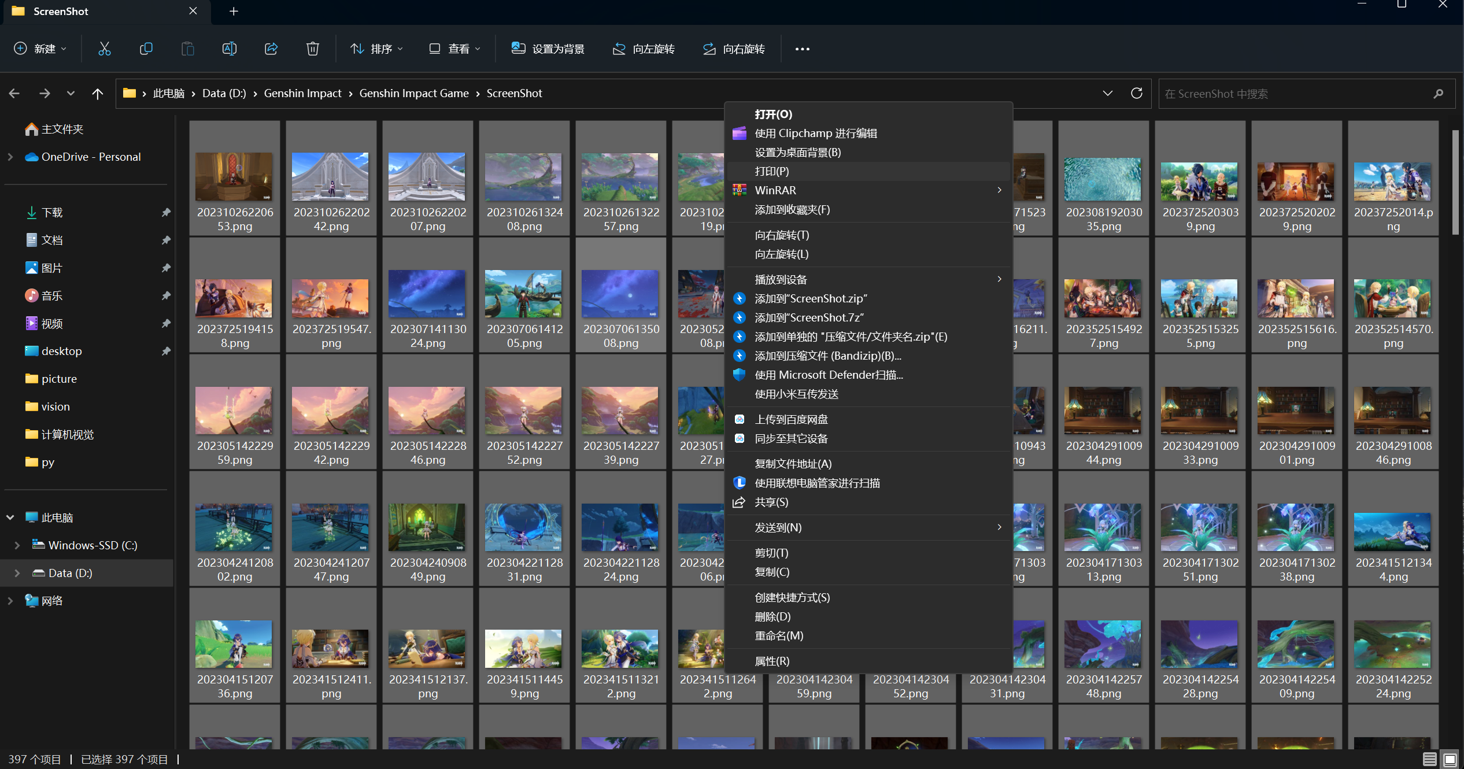This screenshot has height=769, width=1464.
Task: Select thumbnail 20231026220653.png
Action: coord(235,178)
